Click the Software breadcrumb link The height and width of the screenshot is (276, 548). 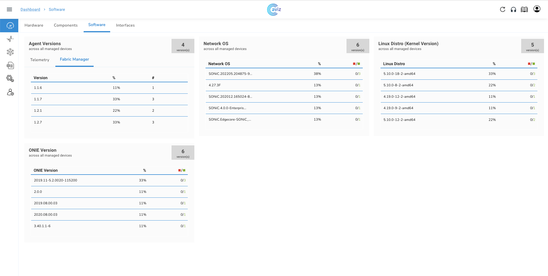57,9
